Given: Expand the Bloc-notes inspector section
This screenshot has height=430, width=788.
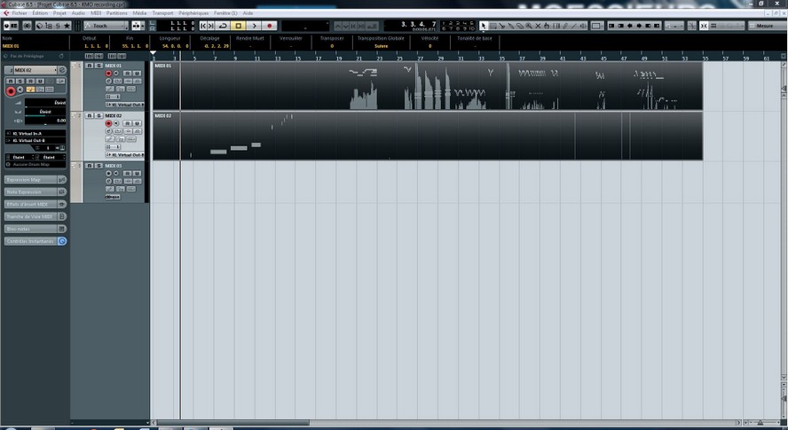Looking at the screenshot, I should [31, 229].
